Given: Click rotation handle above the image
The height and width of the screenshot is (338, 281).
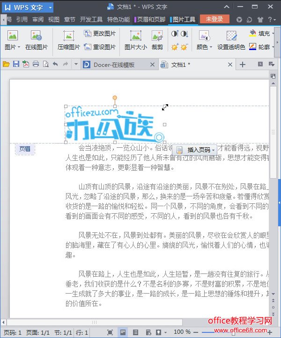Looking at the screenshot, I should click(115, 98).
